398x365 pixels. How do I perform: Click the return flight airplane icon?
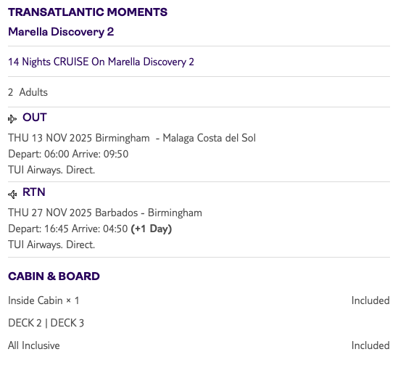click(x=12, y=194)
